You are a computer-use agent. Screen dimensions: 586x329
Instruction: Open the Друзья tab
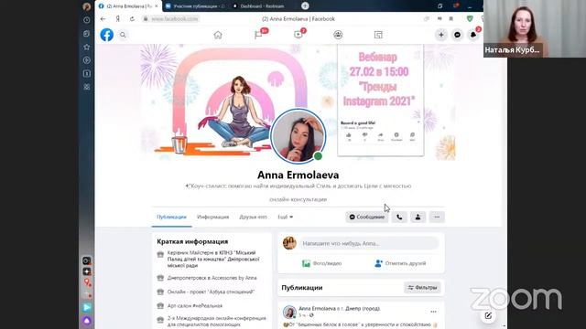[x=253, y=217]
